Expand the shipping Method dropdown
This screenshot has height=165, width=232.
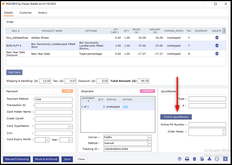tap(149, 143)
